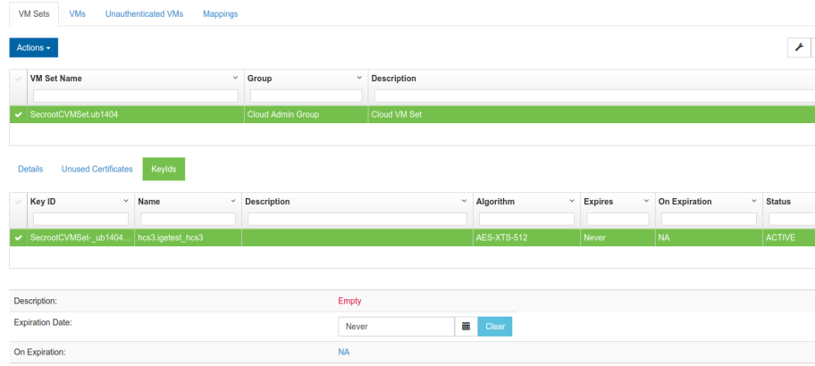Expand On Expiration column menu arrow
Viewport: 815px width, 366px height.
(753, 201)
